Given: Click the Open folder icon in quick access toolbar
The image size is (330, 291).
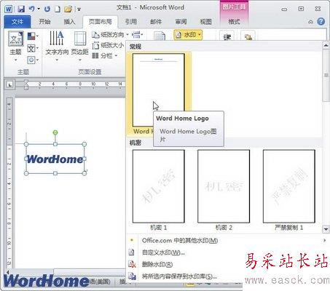Looking at the screenshot, I should [68, 9].
